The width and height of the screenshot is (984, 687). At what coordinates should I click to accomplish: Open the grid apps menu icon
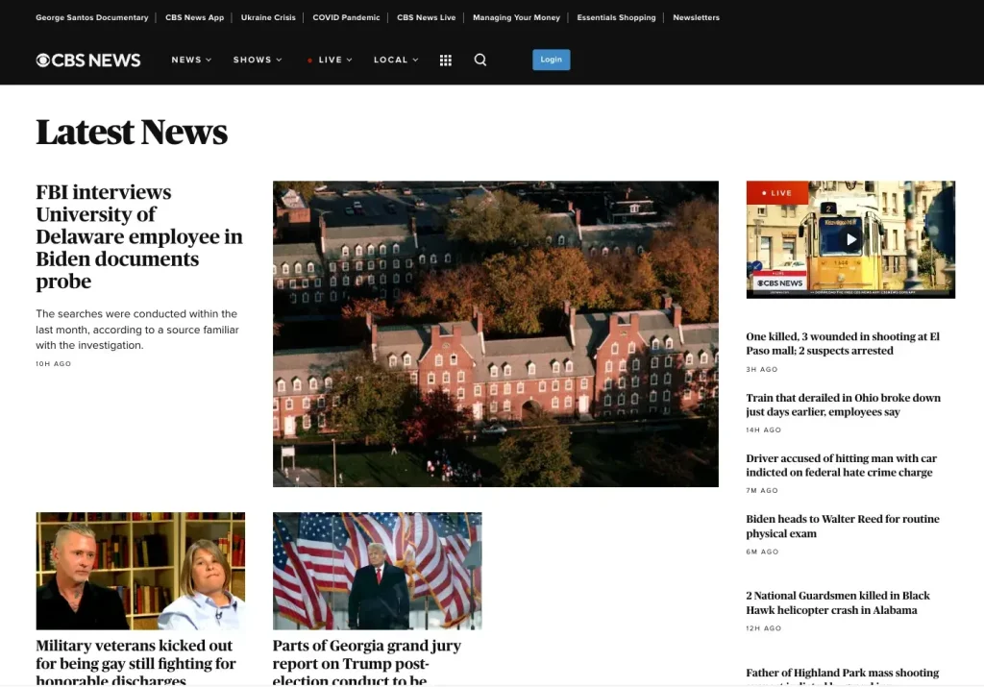click(x=446, y=61)
